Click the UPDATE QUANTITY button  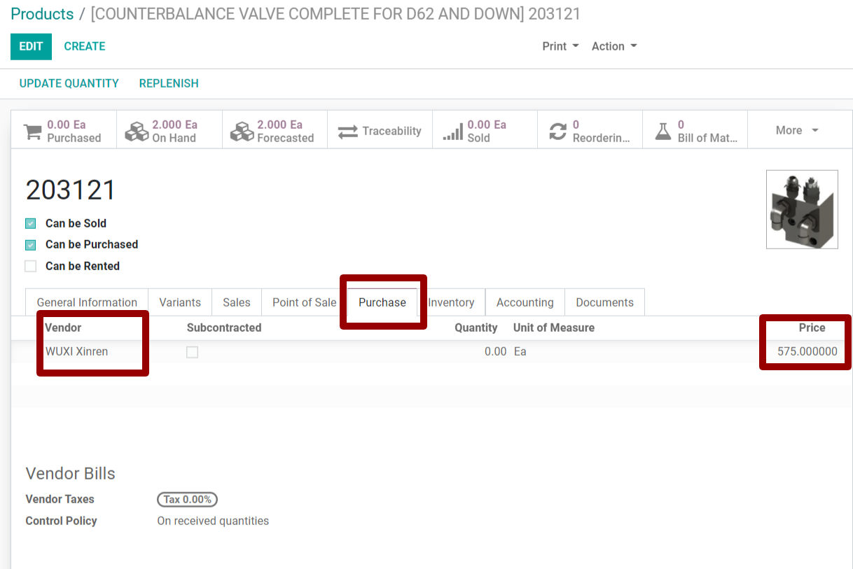coord(69,83)
